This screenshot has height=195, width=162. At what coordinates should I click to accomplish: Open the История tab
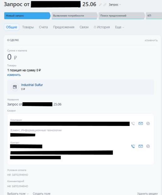tap(102, 27)
